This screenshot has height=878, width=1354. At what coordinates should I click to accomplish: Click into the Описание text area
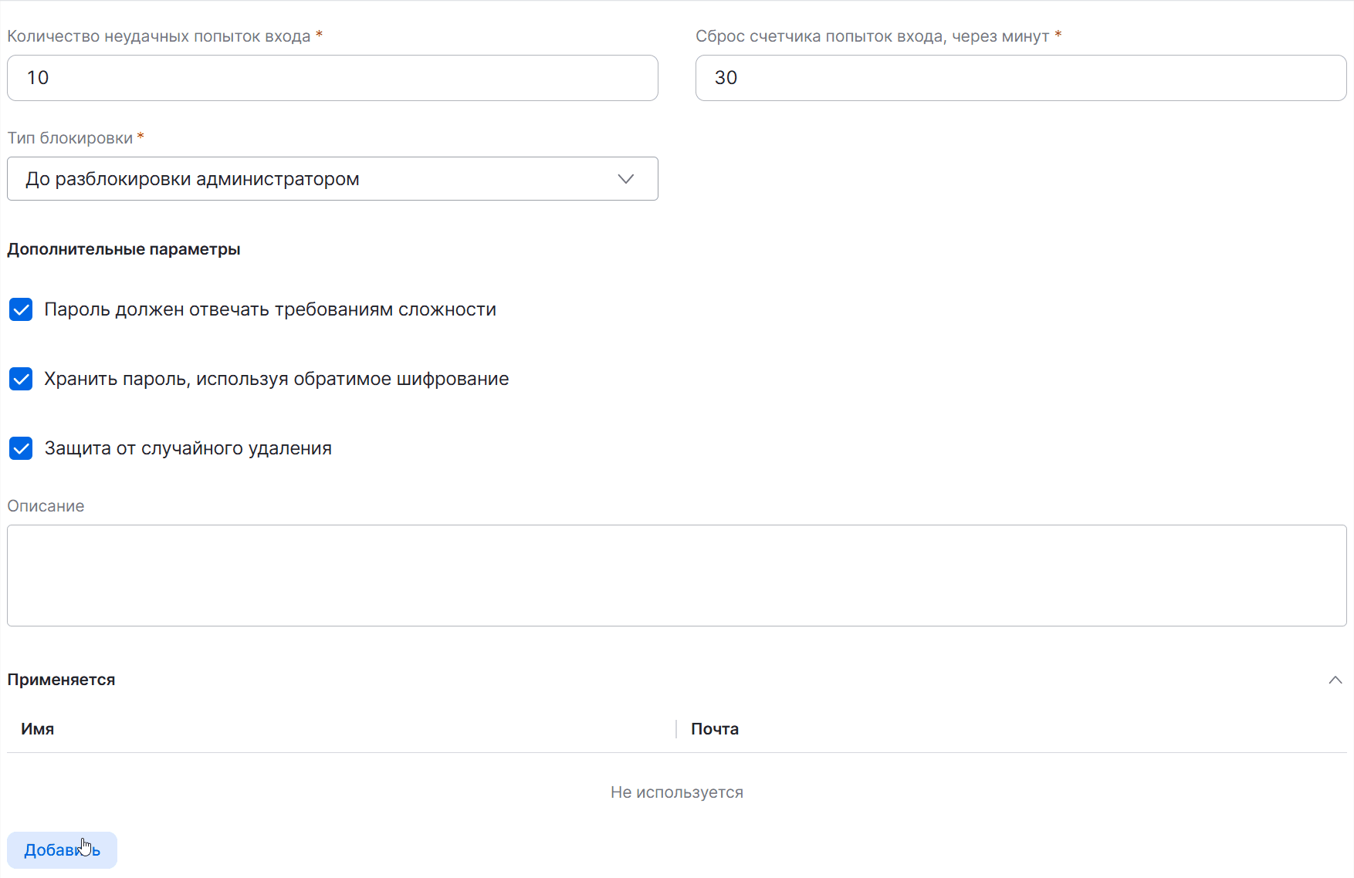tap(676, 576)
